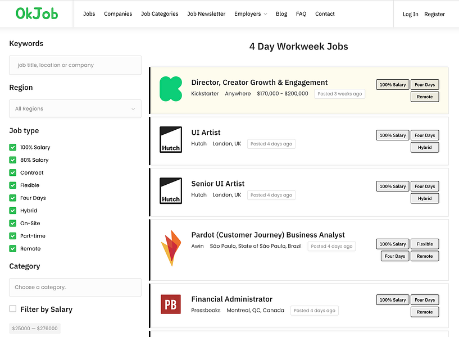The image size is (459, 337).
Task: Open the Choose a category dropdown
Action: coord(75,286)
